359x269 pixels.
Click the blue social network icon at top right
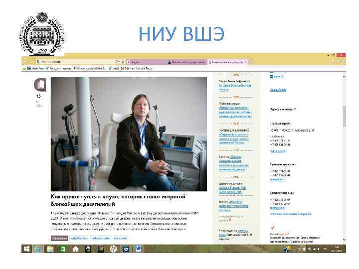[272, 77]
